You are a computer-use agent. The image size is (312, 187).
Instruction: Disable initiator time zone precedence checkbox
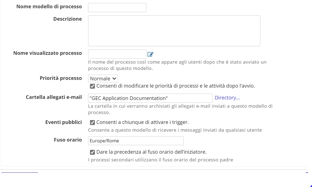click(92, 152)
